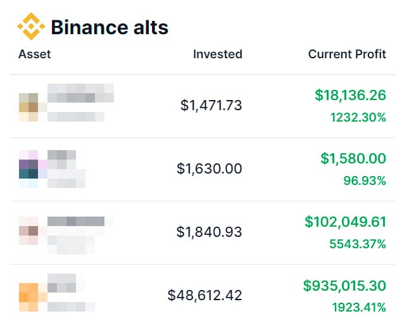Click the 1923.41% profit percentage
The height and width of the screenshot is (335, 409).
[358, 308]
